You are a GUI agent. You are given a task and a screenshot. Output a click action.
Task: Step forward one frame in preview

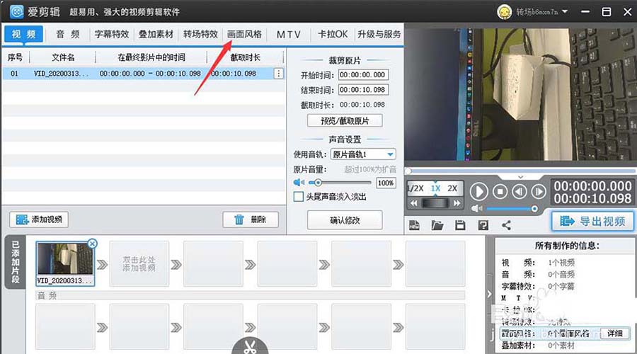pos(538,191)
